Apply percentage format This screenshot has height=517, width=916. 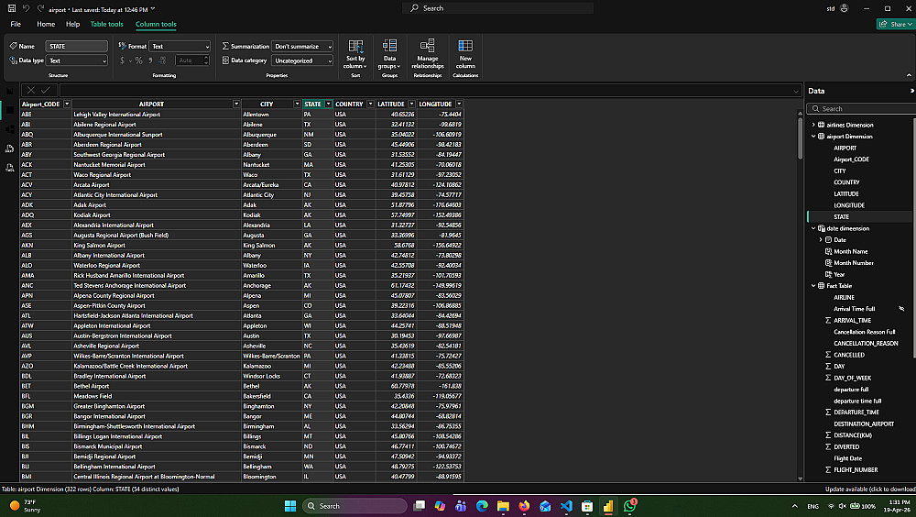pyautogui.click(x=139, y=60)
